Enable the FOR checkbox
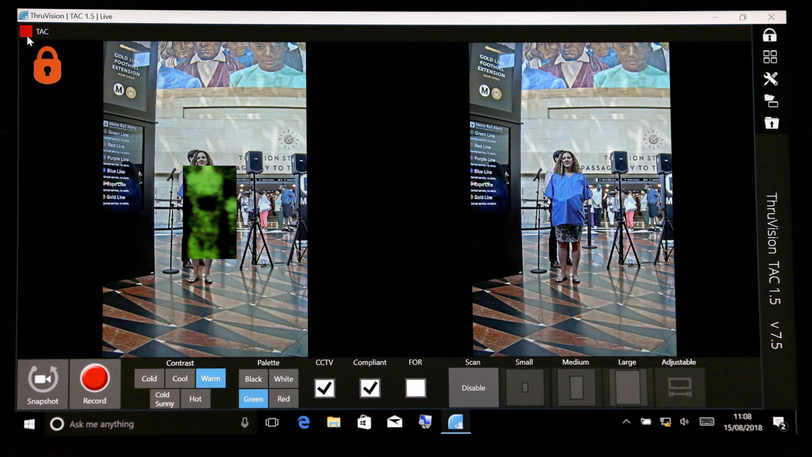Screen dimensions: 812x457 click(x=415, y=388)
